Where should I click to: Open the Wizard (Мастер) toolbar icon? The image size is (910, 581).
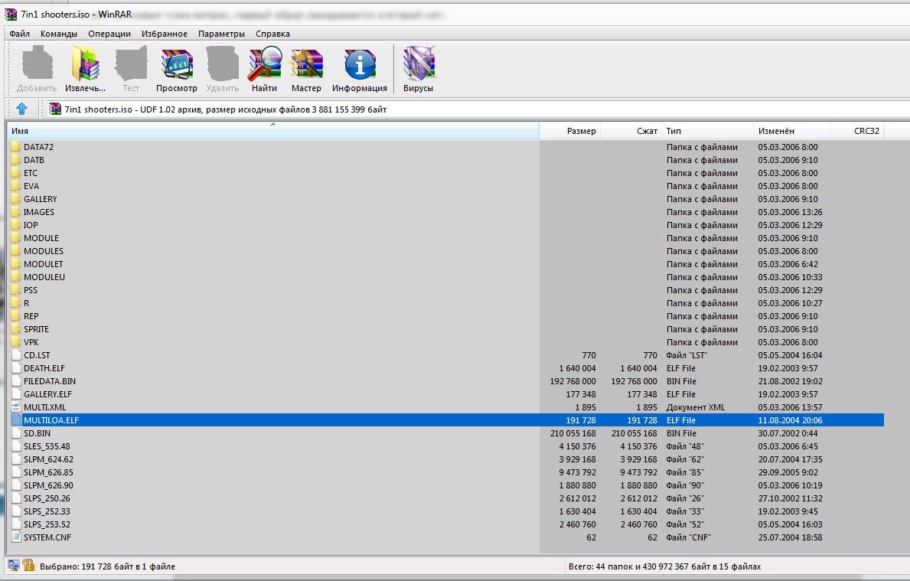[x=306, y=69]
